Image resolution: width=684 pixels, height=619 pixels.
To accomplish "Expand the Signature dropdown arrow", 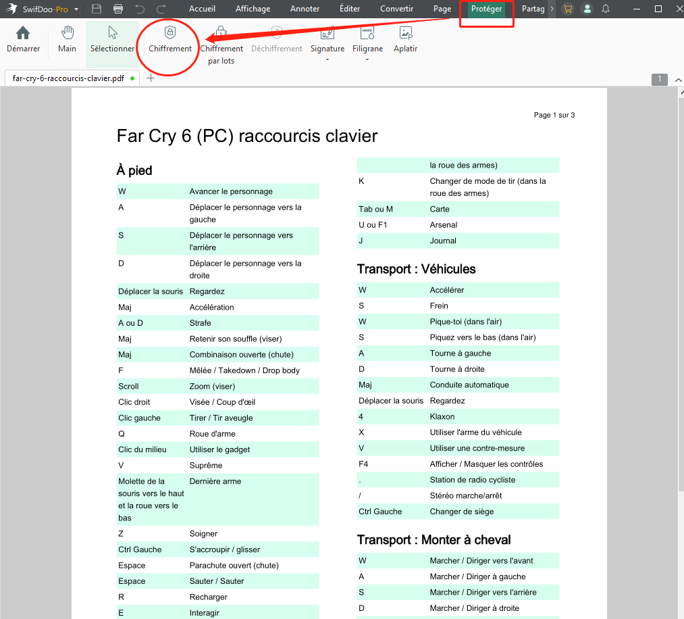I will point(327,59).
